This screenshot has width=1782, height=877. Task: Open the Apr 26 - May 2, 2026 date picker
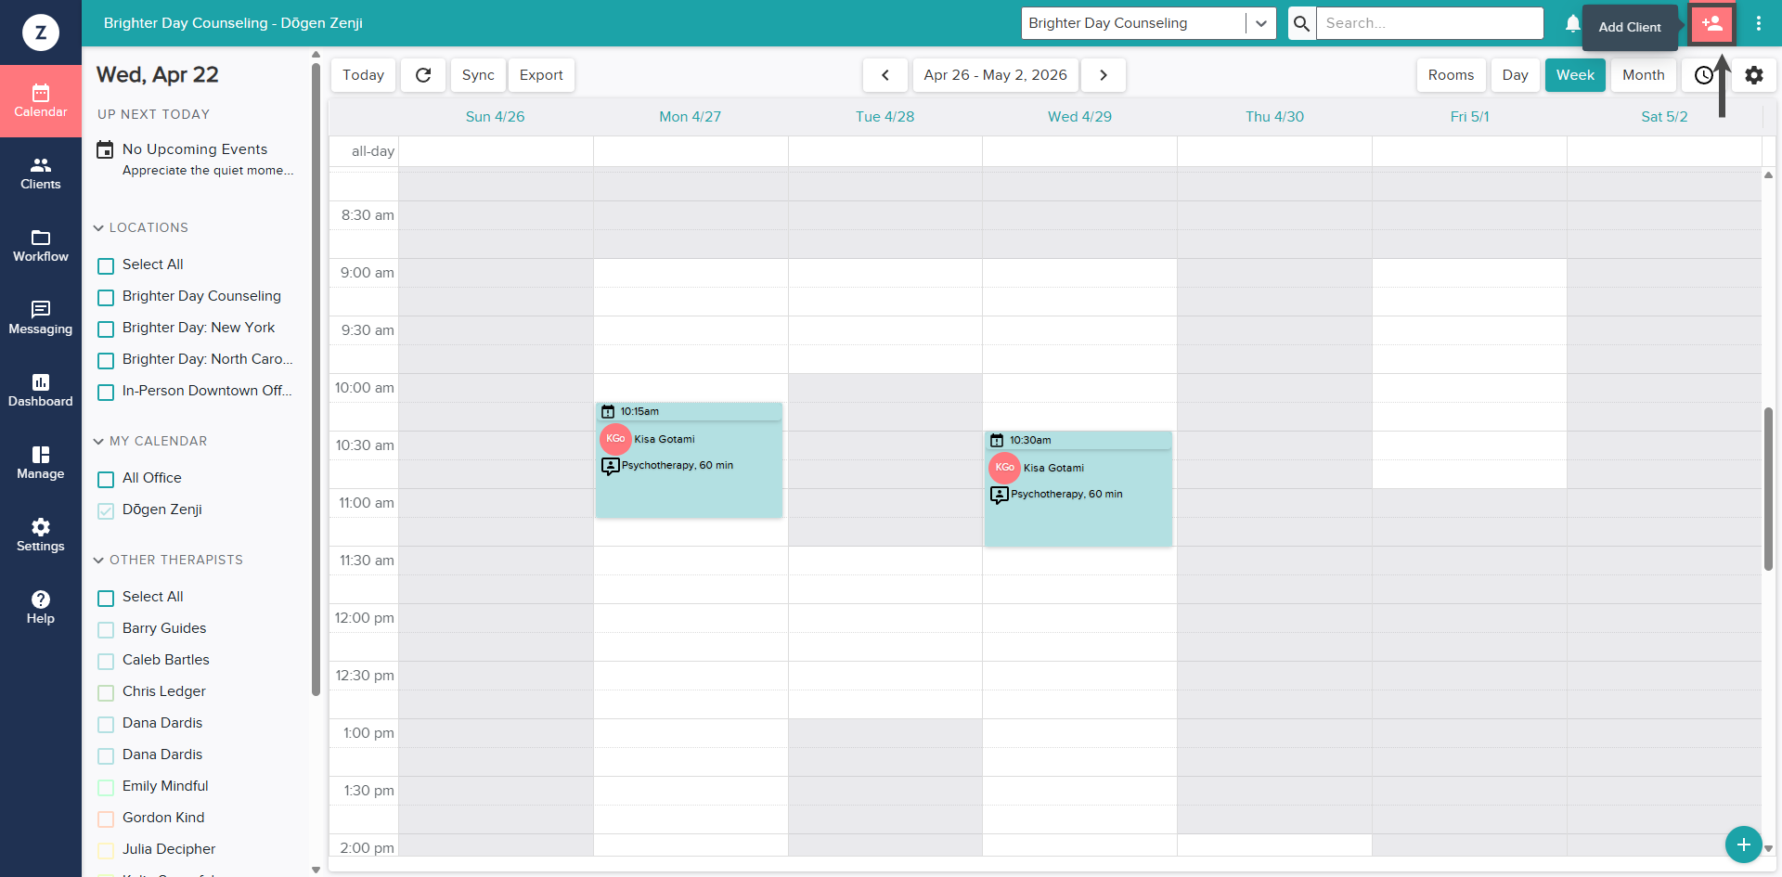pos(995,75)
